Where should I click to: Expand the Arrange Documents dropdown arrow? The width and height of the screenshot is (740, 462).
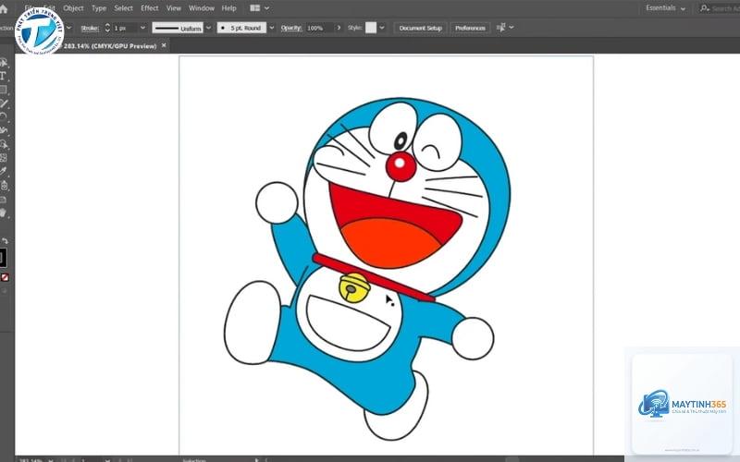[x=266, y=8]
